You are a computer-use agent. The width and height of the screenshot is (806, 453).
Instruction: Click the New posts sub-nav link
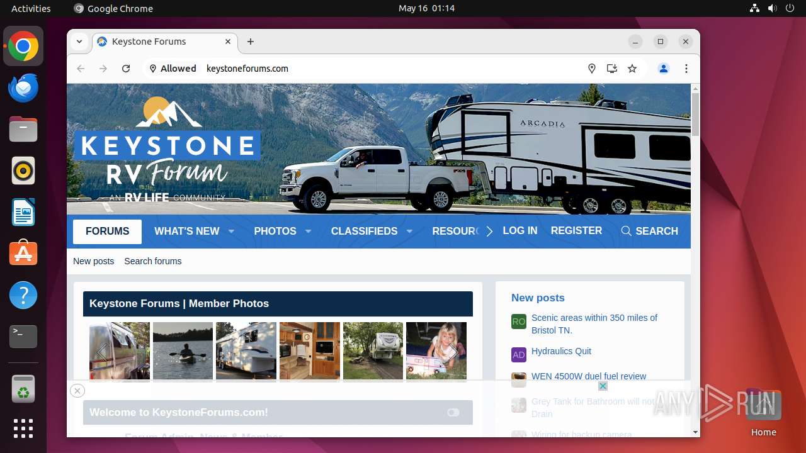(94, 261)
